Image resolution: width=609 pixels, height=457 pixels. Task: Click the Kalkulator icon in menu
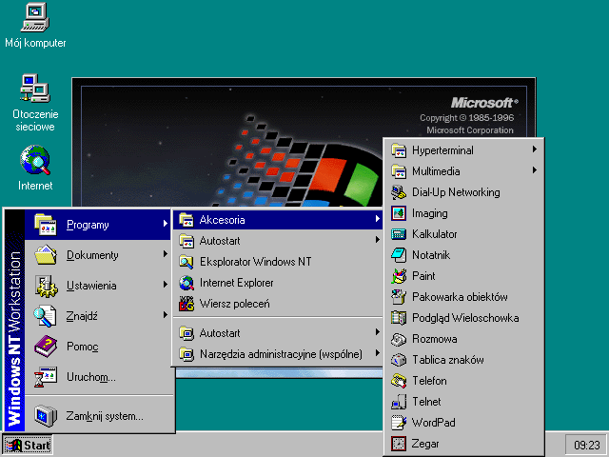[400, 234]
